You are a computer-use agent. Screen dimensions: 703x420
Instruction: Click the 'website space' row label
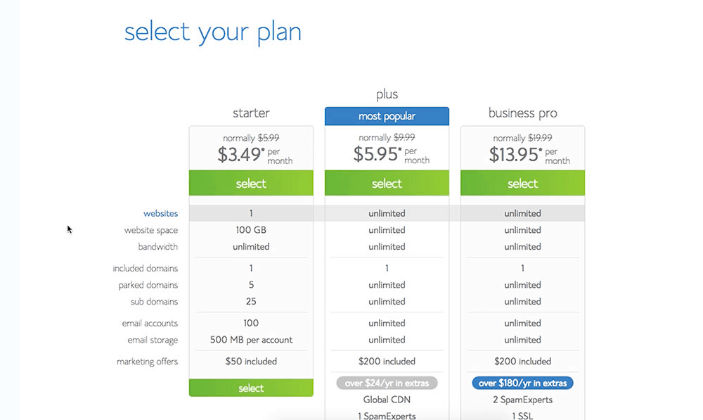[x=151, y=230]
